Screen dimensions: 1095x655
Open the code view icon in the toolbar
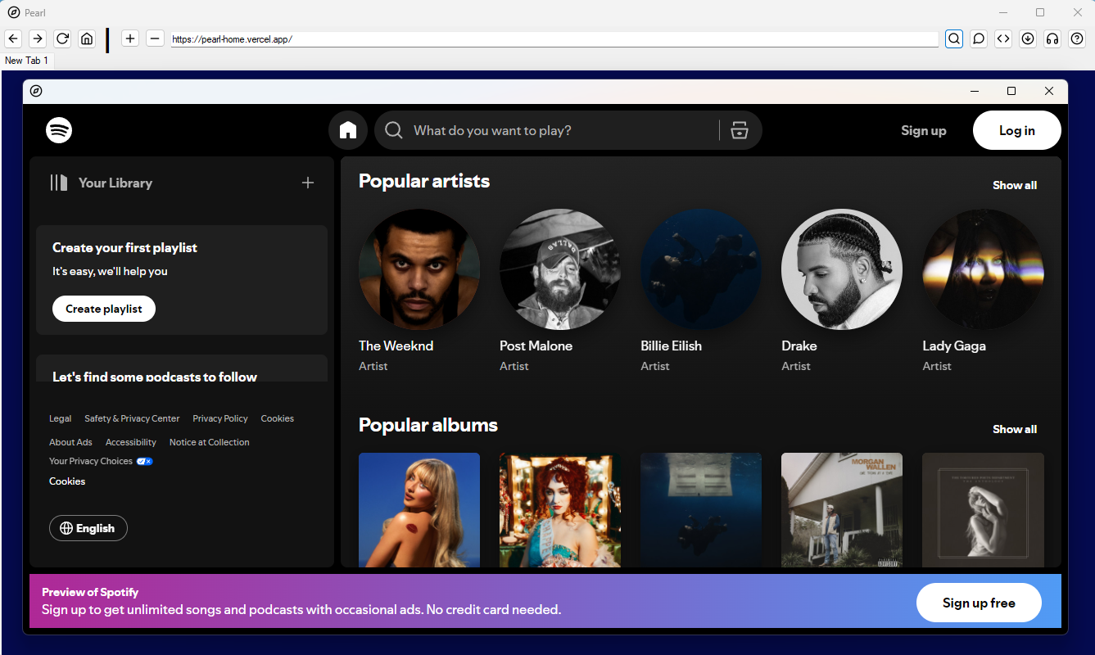pyautogui.click(x=1002, y=38)
